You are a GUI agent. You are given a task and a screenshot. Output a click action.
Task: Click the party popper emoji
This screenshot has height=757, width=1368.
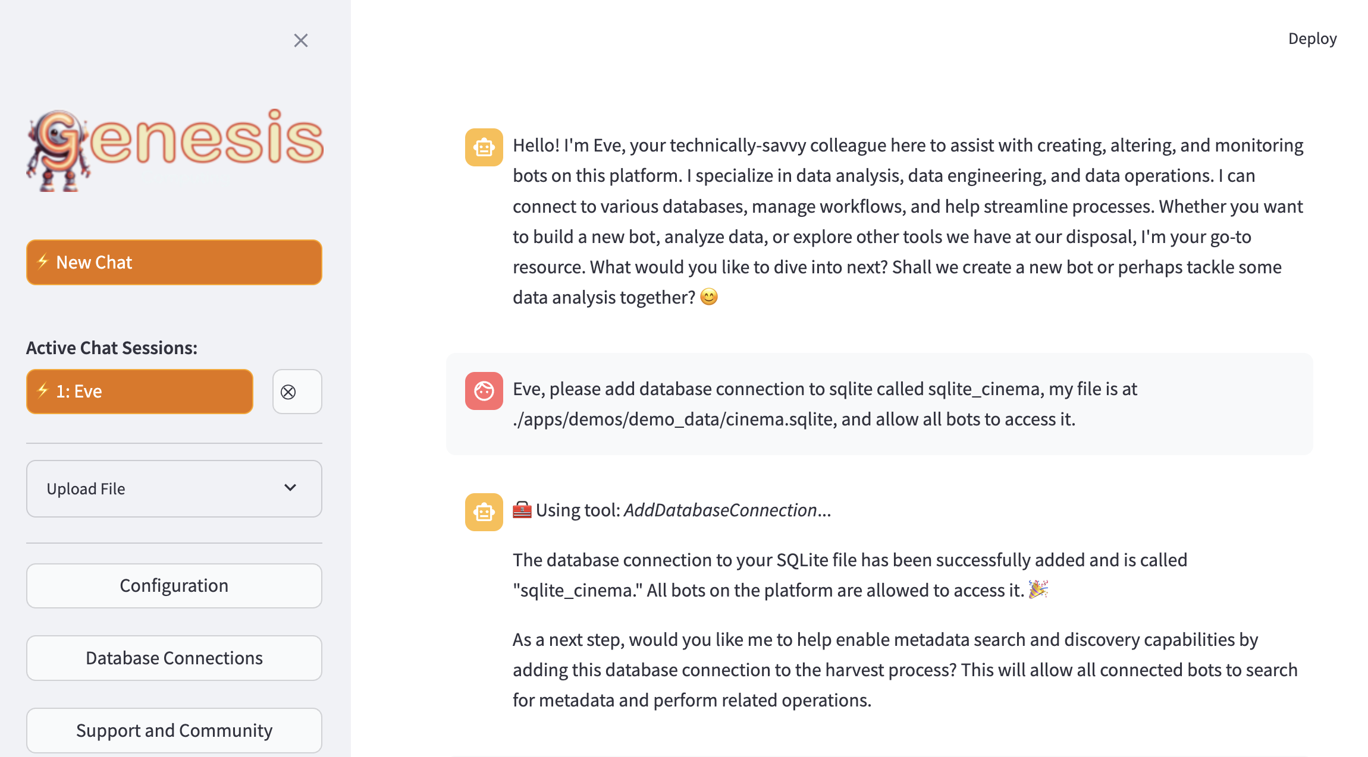[1038, 589]
